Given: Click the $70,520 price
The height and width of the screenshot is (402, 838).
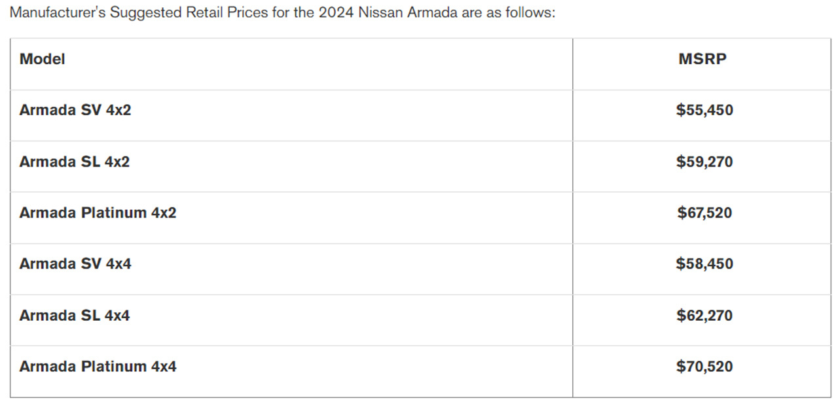Looking at the screenshot, I should pos(704,367).
